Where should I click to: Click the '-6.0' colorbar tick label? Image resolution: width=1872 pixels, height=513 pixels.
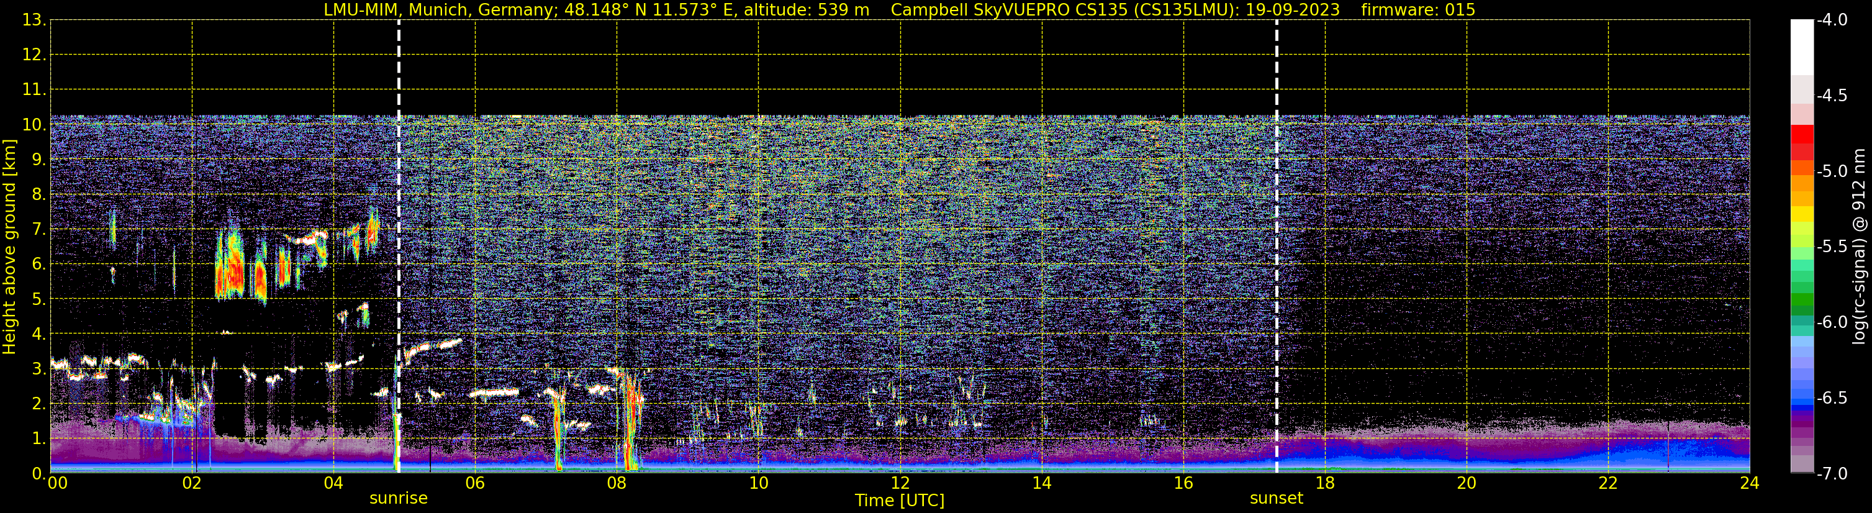(1832, 322)
